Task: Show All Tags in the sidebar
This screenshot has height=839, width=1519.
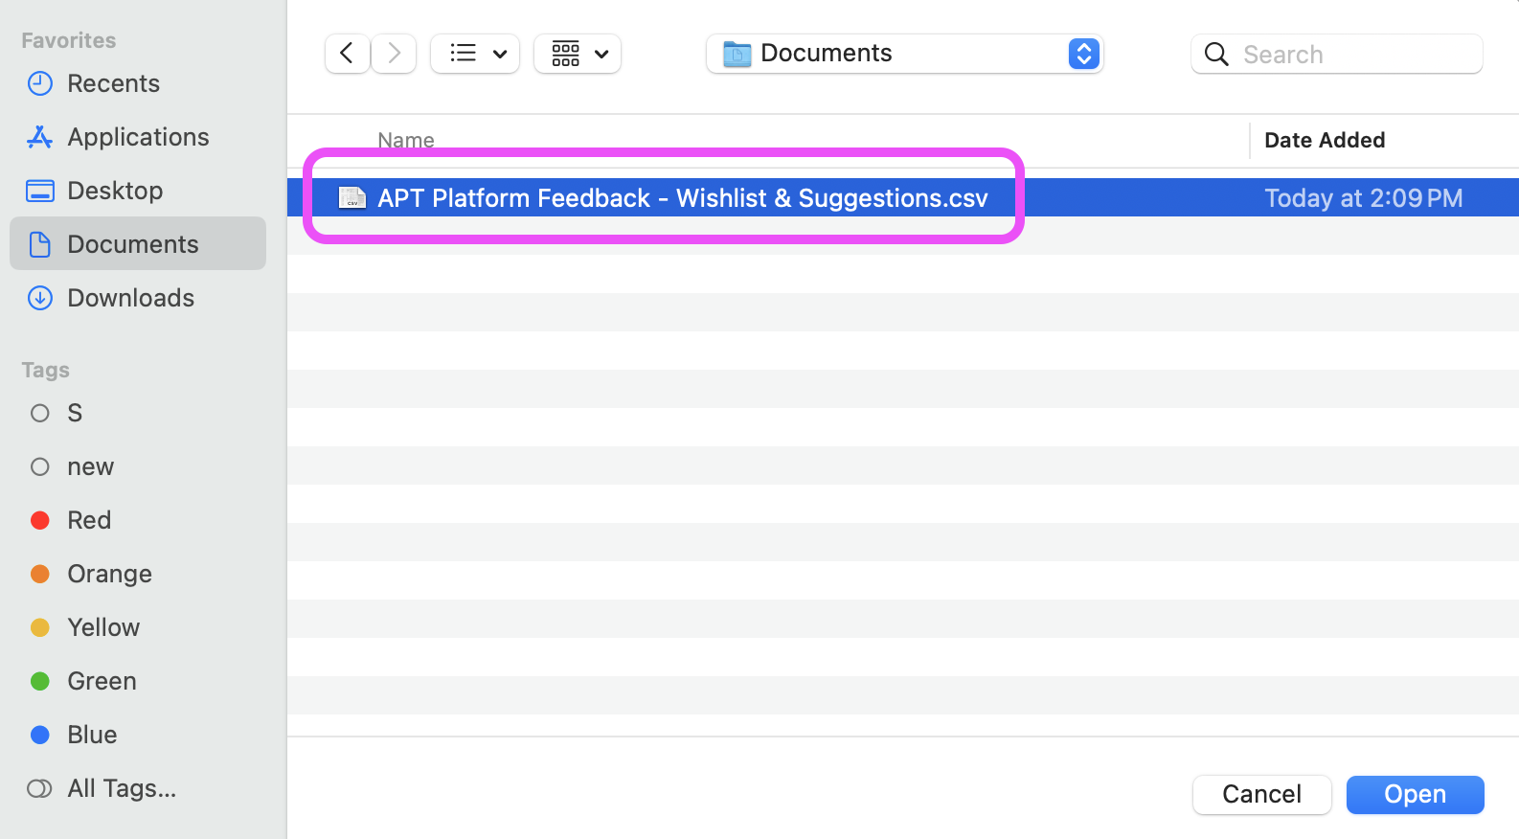Action: [x=121, y=788]
